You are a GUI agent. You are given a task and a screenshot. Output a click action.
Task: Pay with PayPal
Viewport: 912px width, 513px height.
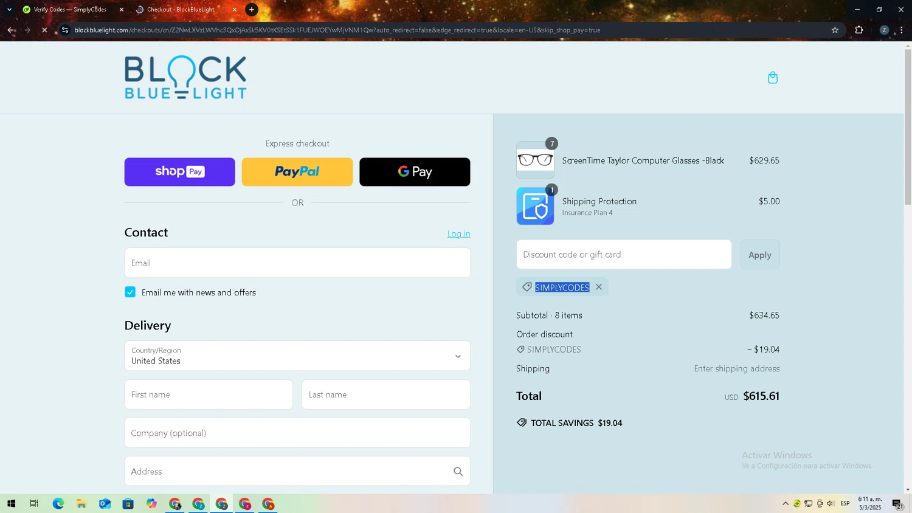pyautogui.click(x=297, y=171)
